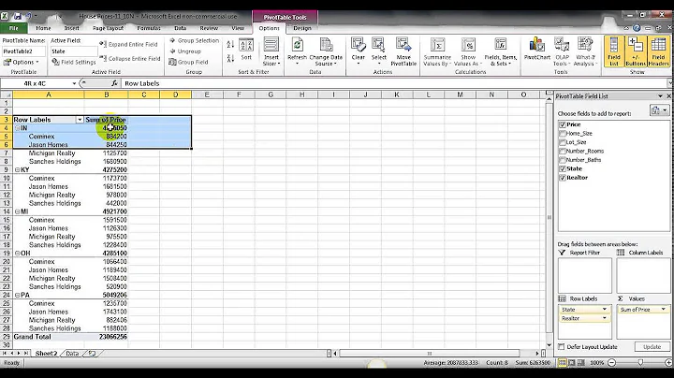Click the Insert Function fx icon
The height and width of the screenshot is (378, 674).
(x=114, y=83)
